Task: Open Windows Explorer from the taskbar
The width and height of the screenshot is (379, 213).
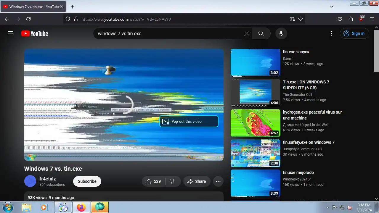Action: click(27, 207)
